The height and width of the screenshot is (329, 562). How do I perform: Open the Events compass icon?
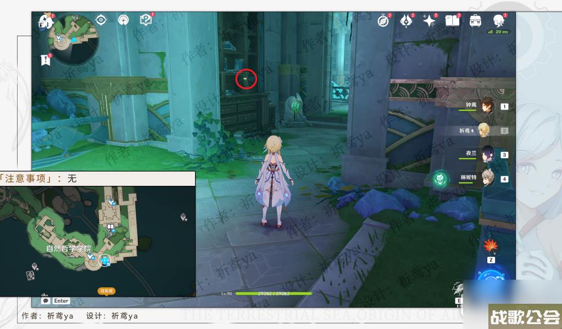click(x=383, y=21)
